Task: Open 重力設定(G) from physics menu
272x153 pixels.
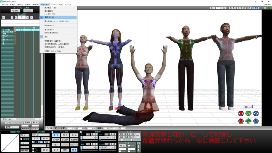Action: pyautogui.click(x=58, y=29)
